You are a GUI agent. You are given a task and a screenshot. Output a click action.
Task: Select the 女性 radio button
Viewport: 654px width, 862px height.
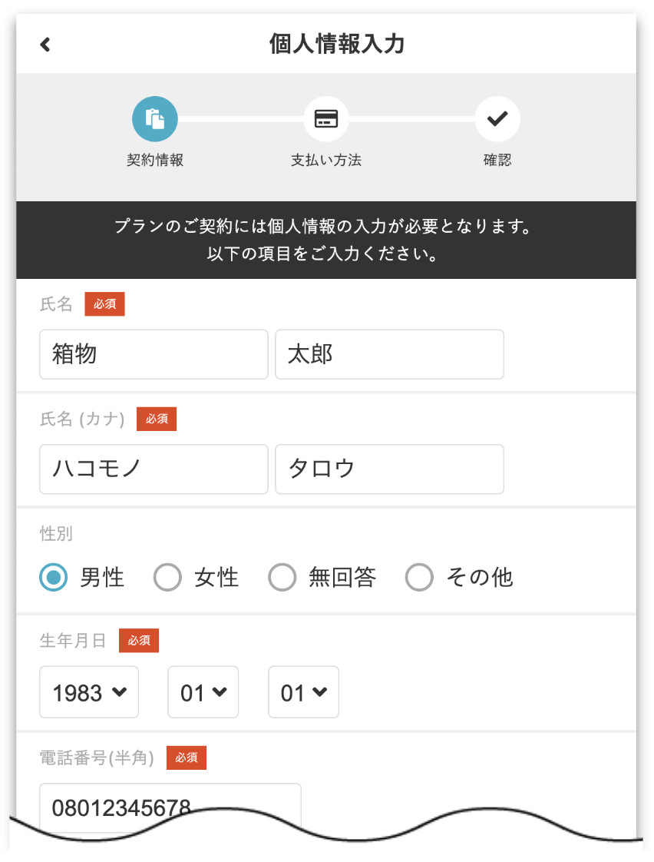(168, 577)
